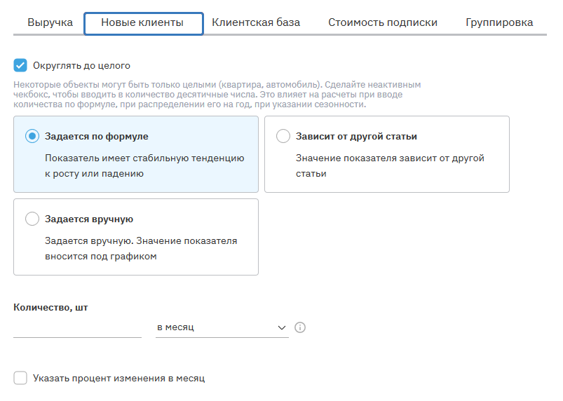Click the «Округлять до целого» label text
563x401 pixels.
(81, 66)
